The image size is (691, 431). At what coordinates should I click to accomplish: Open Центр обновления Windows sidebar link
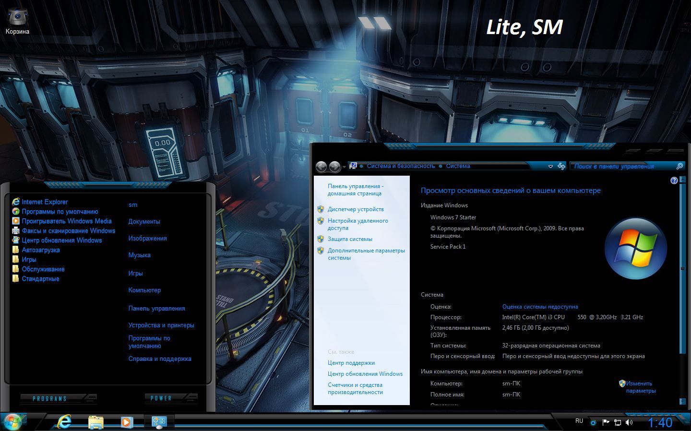(365, 374)
